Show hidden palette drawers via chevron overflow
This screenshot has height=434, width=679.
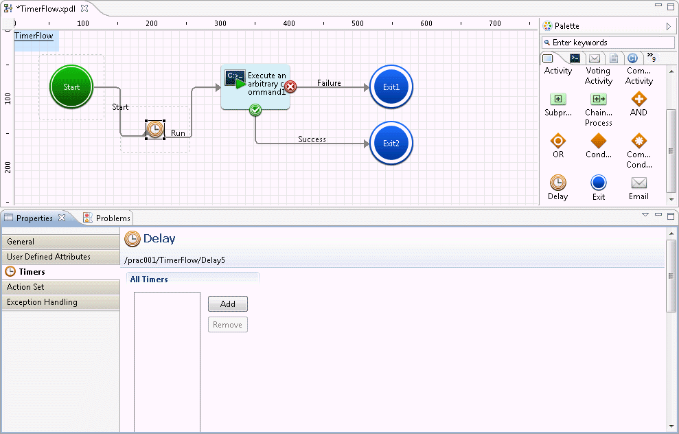(650, 58)
